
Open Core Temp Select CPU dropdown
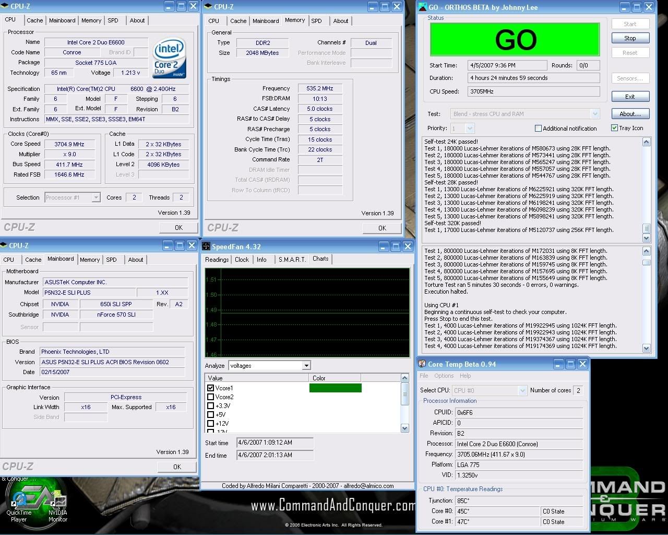[522, 390]
